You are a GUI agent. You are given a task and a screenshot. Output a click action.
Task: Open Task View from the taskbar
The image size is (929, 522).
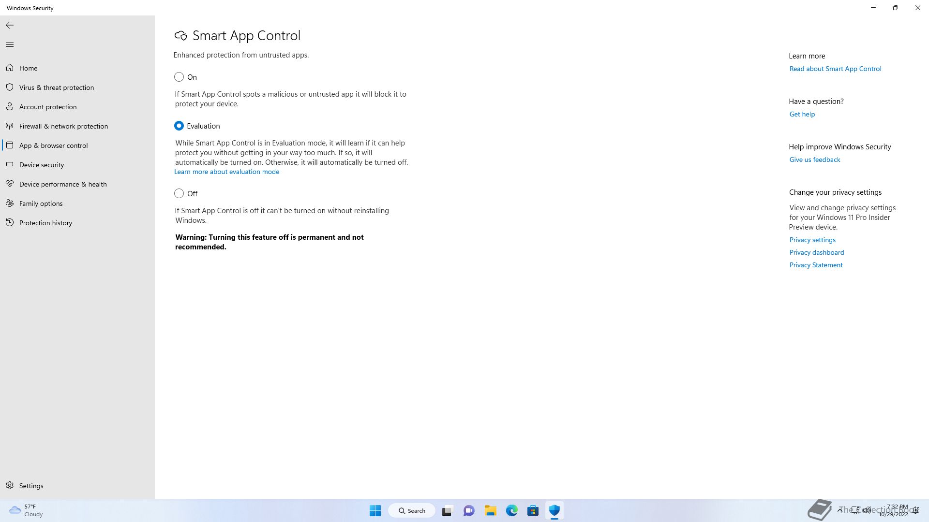point(447,510)
